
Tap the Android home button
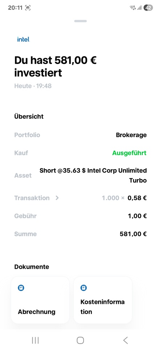pyautogui.click(x=80, y=340)
